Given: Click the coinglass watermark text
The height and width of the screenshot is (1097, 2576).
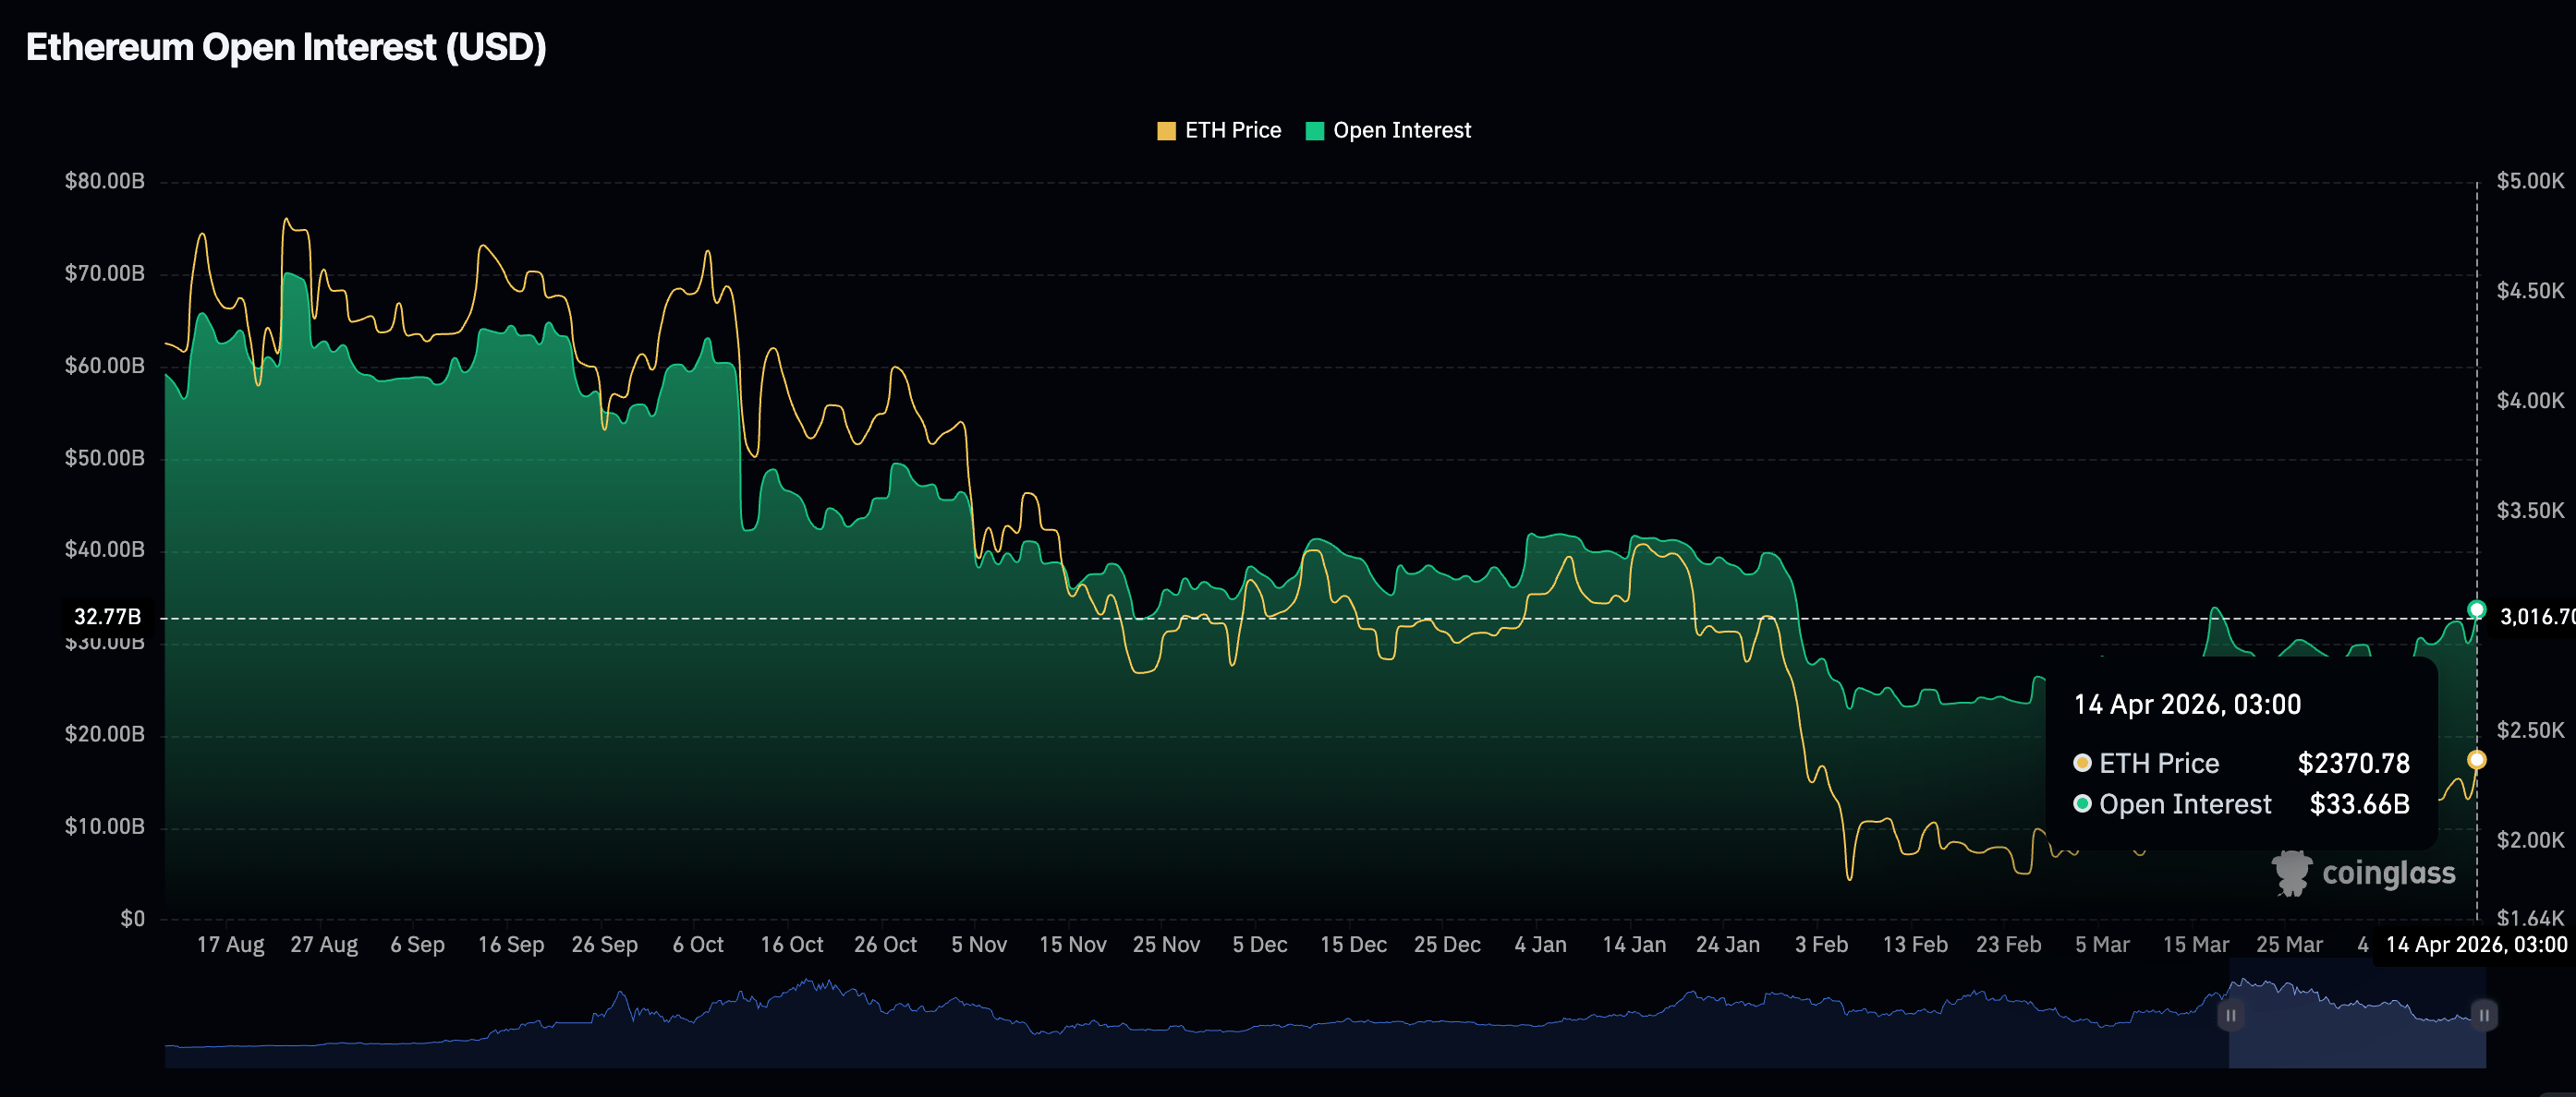Looking at the screenshot, I should pyautogui.click(x=2388, y=874).
